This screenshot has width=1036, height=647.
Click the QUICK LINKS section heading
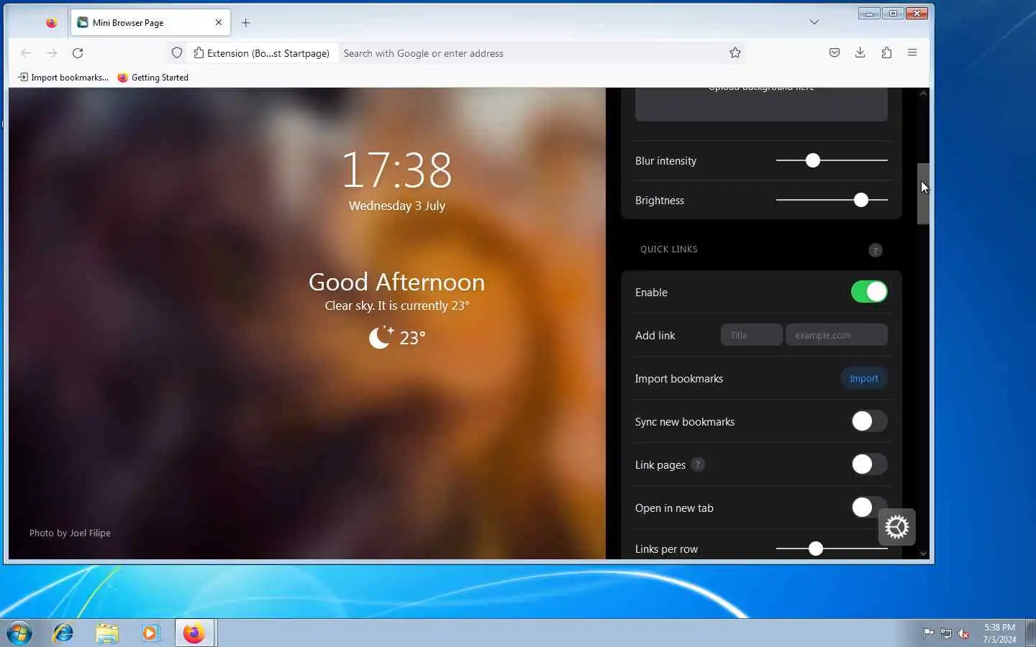pyautogui.click(x=668, y=249)
